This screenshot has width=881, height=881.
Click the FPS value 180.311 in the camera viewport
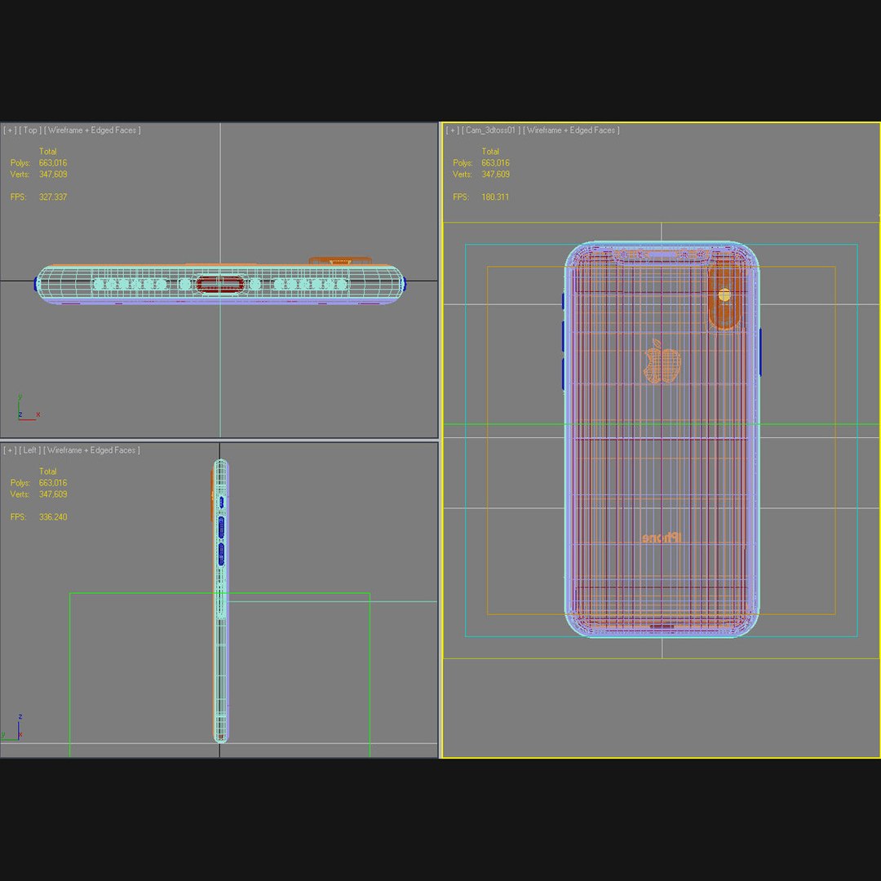(x=495, y=197)
